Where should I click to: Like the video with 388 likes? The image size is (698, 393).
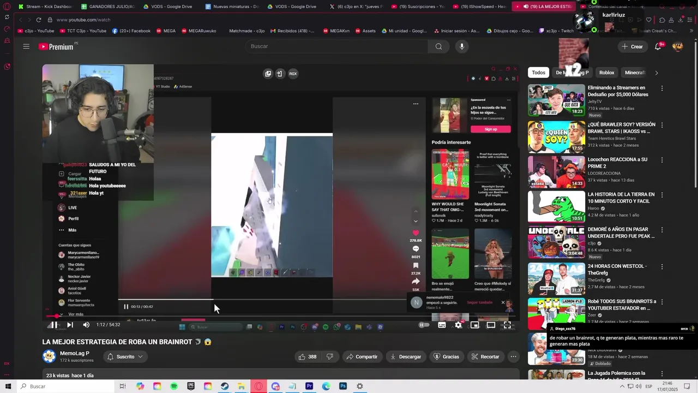[307, 356]
